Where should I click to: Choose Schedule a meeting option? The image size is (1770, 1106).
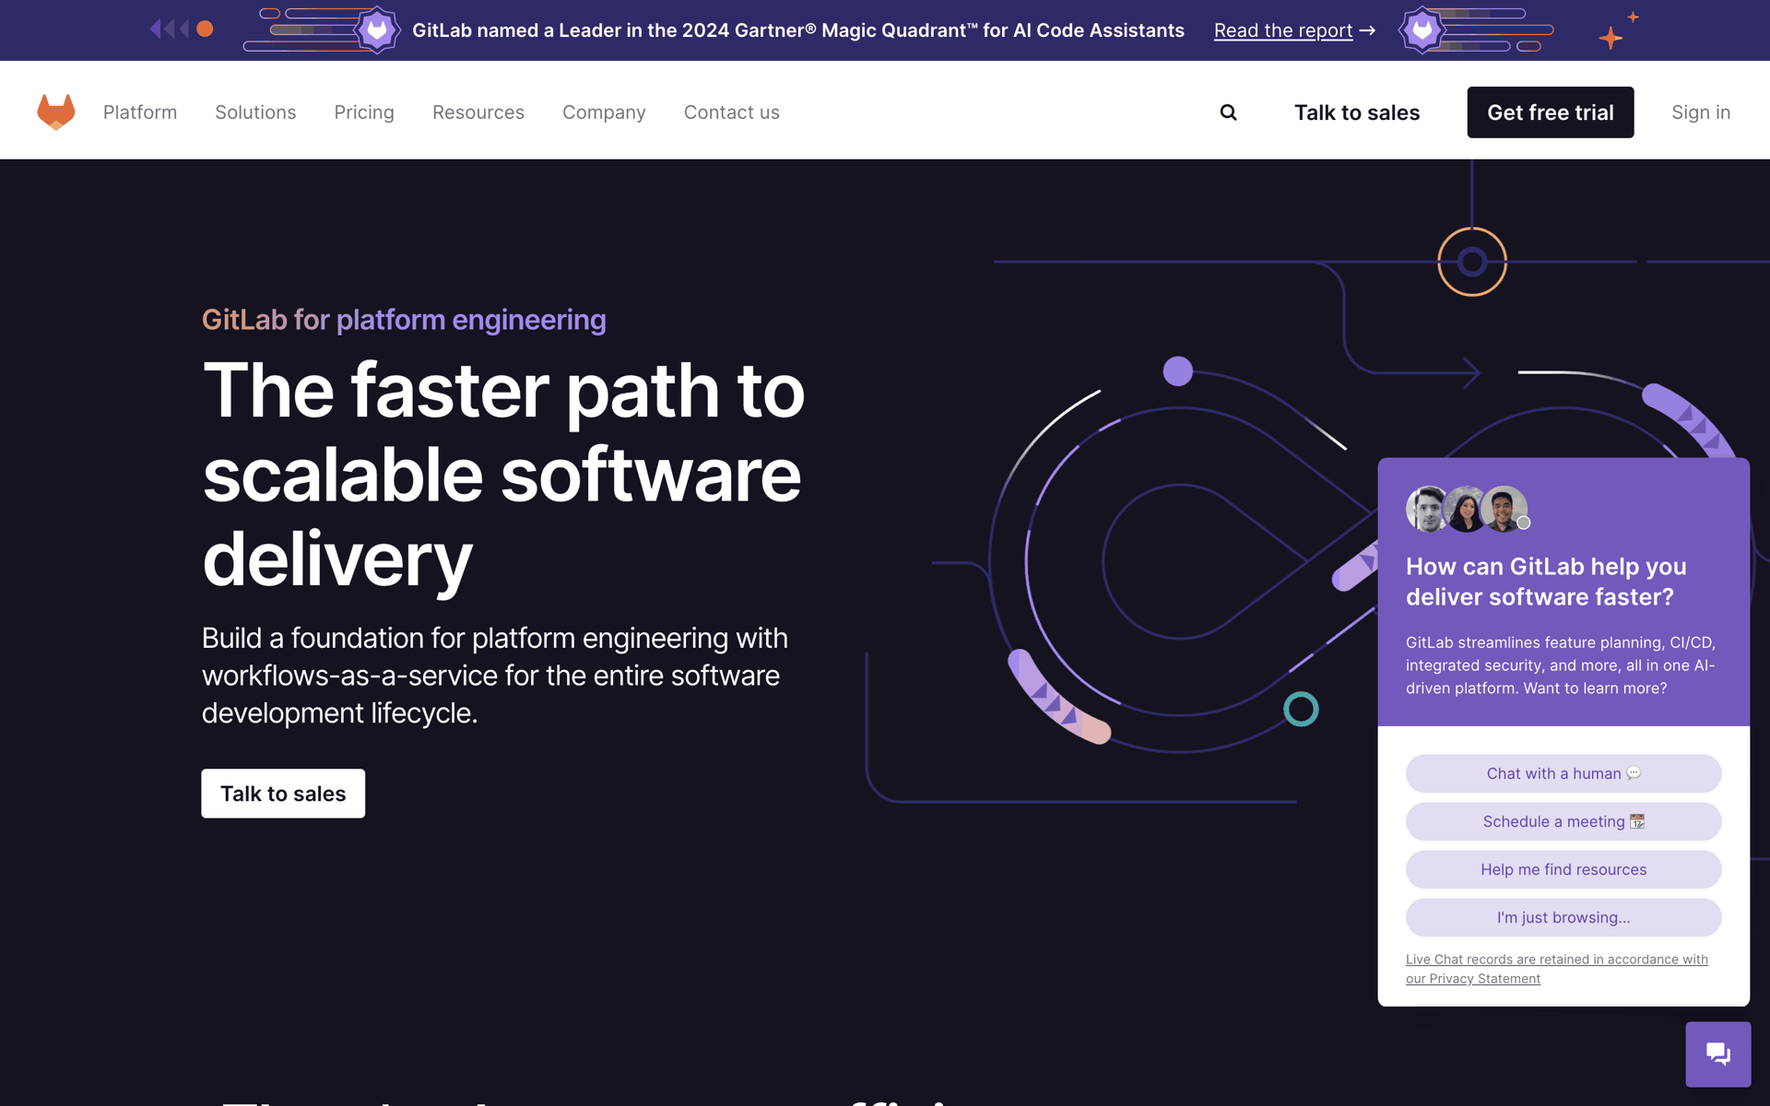(1563, 821)
